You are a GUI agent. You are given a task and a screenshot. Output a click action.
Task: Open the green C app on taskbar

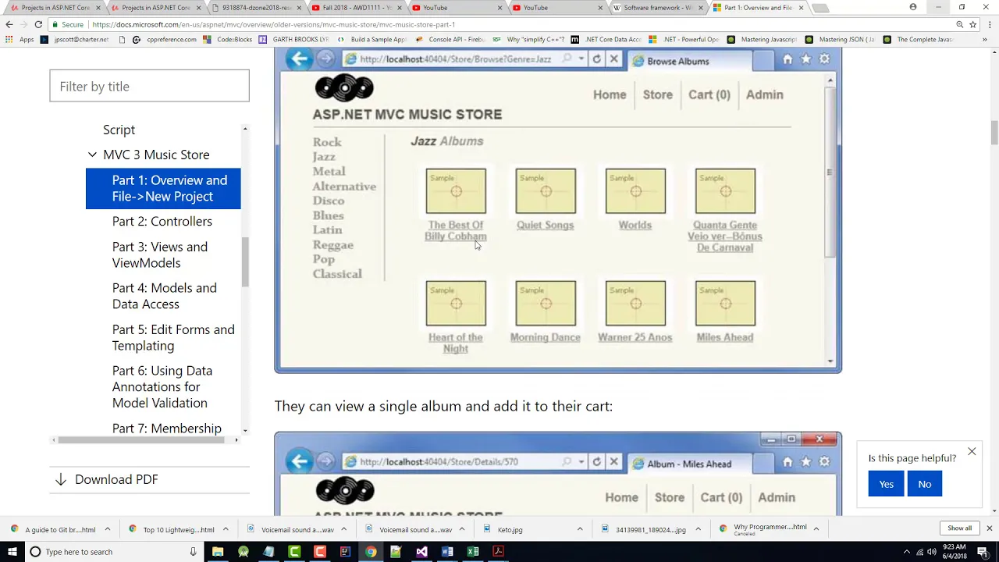pyautogui.click(x=294, y=552)
